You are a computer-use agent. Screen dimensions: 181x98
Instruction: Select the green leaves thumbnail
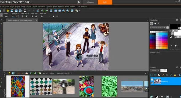110,86
